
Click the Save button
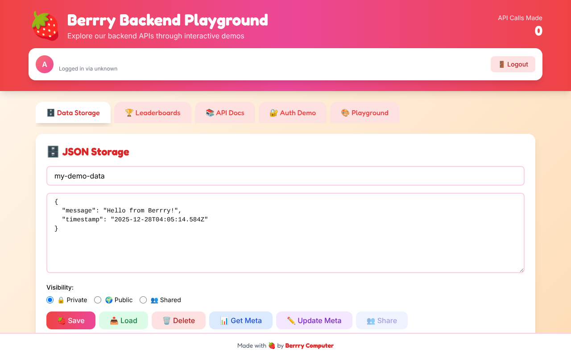(x=70, y=320)
